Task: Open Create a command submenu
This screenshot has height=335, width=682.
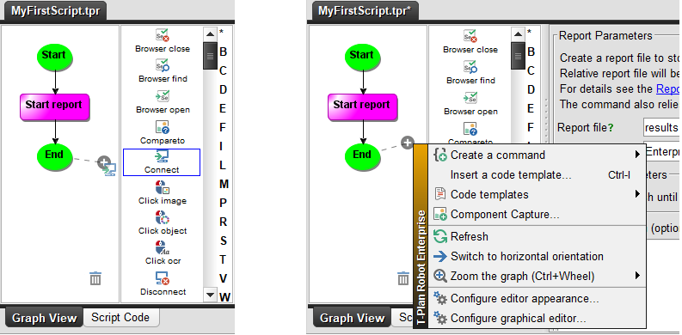Action: [x=537, y=155]
